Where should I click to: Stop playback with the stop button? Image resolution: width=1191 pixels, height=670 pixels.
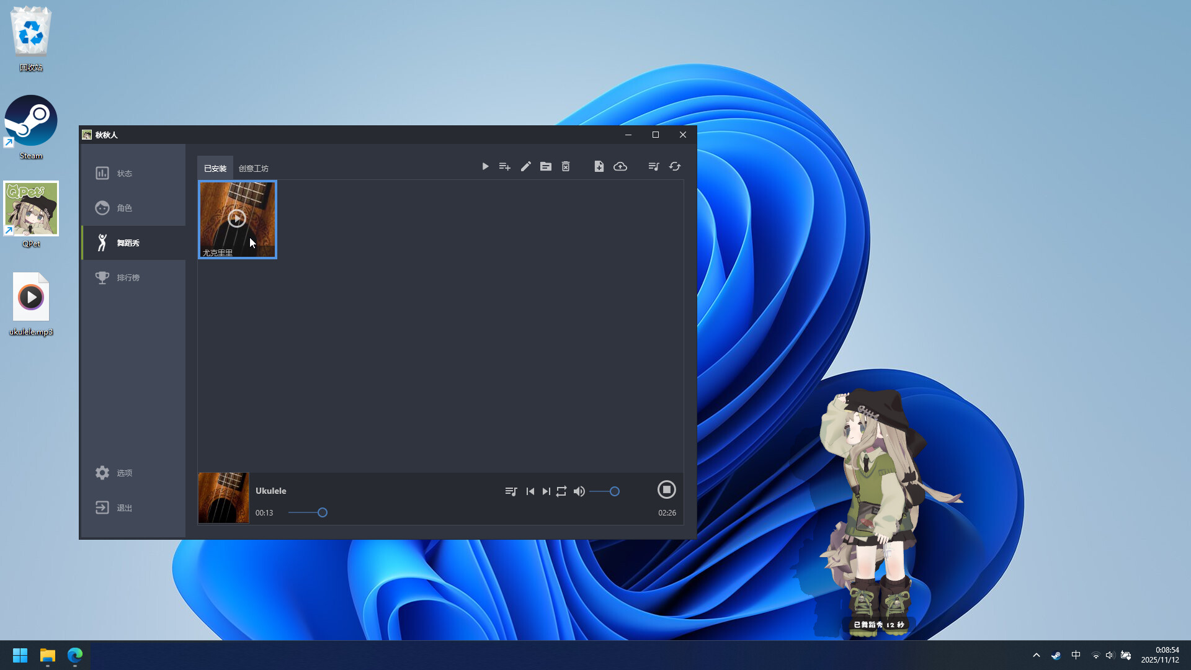point(667,489)
